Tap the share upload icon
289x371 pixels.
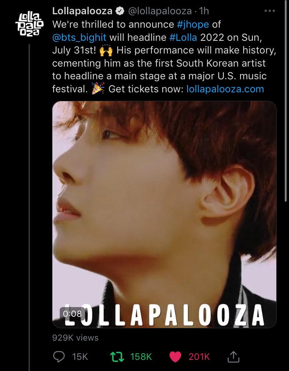pyautogui.click(x=234, y=356)
